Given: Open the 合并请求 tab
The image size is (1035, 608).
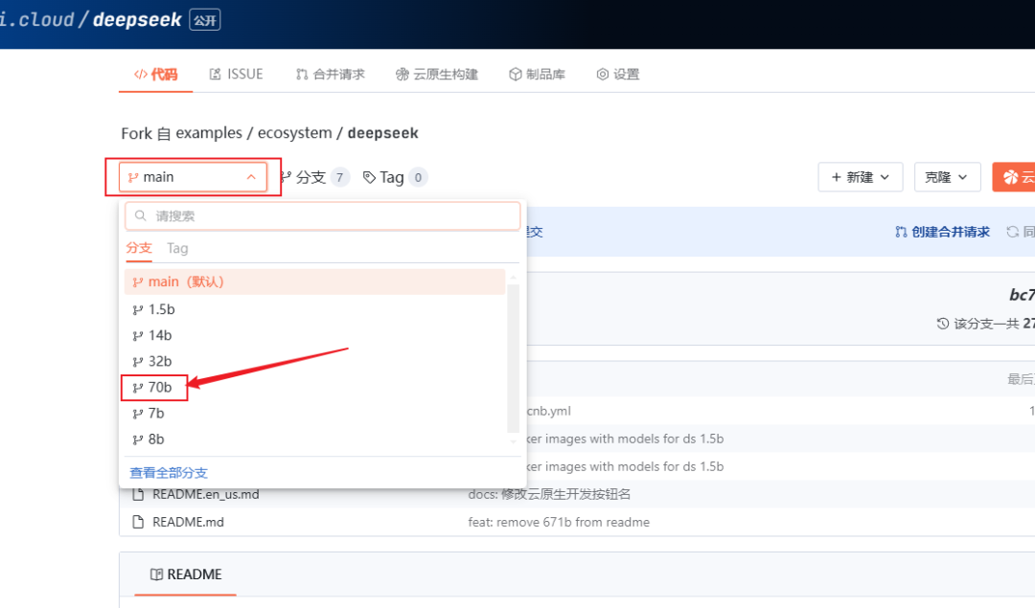Looking at the screenshot, I should (331, 74).
